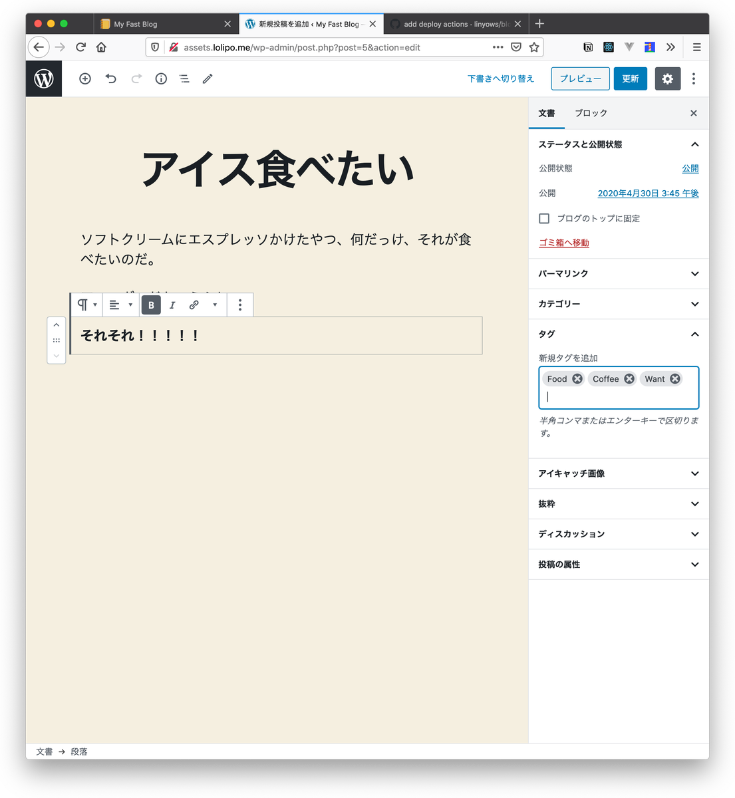Open the text alignment dropdown
The width and height of the screenshot is (735, 798).
120,305
